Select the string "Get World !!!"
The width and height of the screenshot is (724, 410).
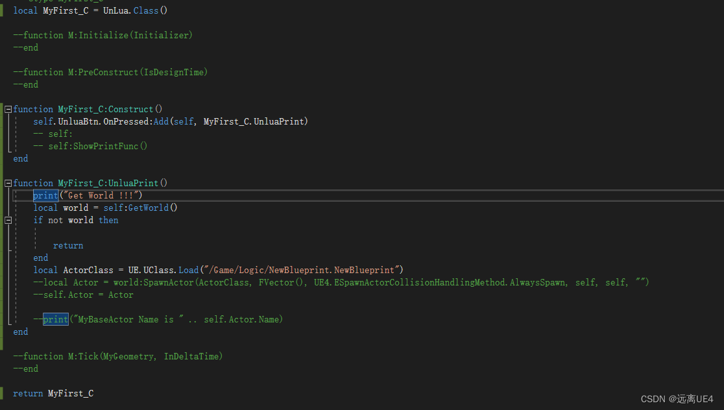[101, 195]
